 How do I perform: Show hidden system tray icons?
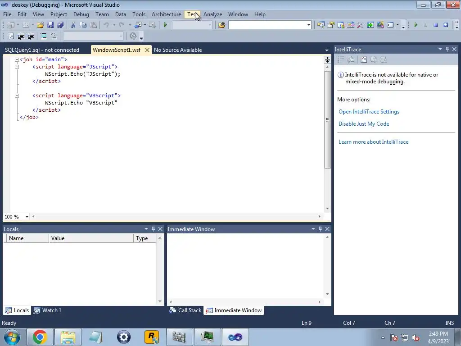[x=383, y=337]
